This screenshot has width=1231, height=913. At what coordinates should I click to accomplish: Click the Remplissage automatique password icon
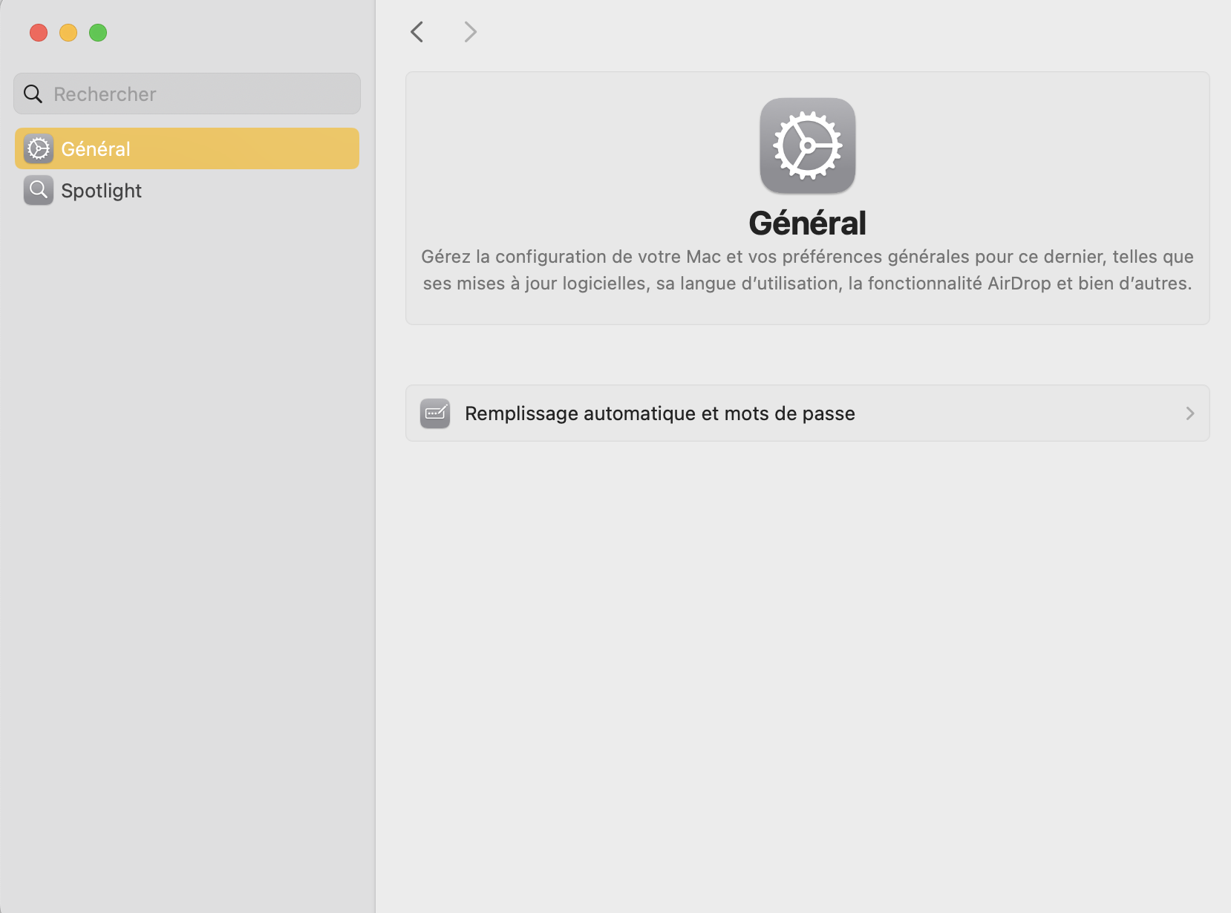point(435,413)
